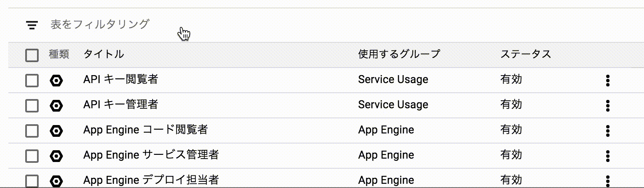The image size is (644, 188).
Task: Click the role type icon for App Engine サービス管理者
Action: click(x=56, y=156)
